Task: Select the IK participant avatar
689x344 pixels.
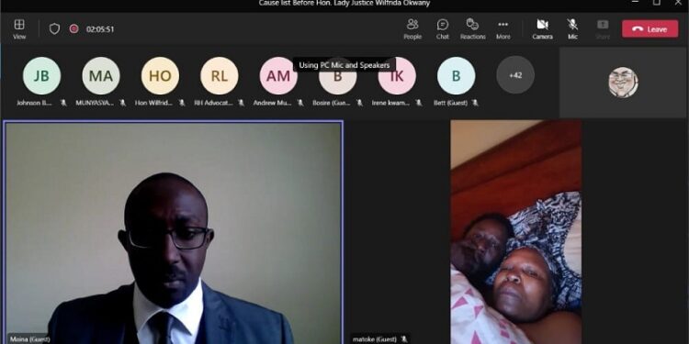Action: coord(397,76)
